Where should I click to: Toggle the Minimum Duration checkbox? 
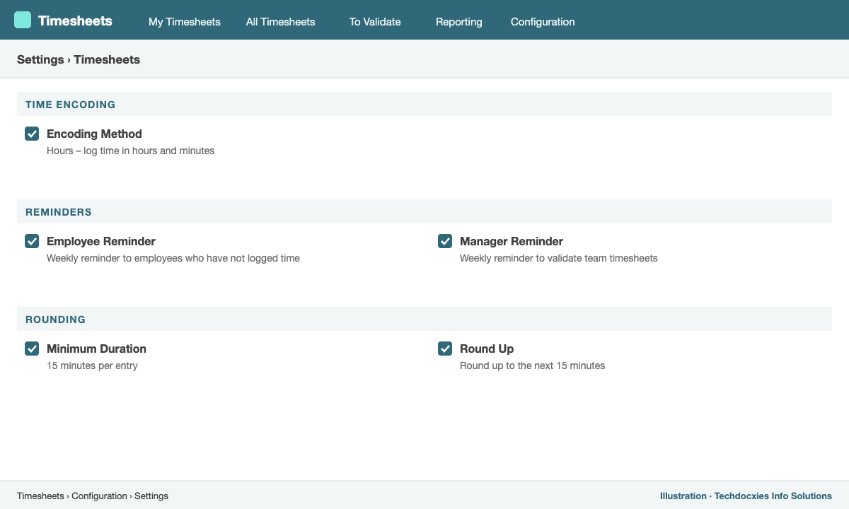pyautogui.click(x=32, y=349)
